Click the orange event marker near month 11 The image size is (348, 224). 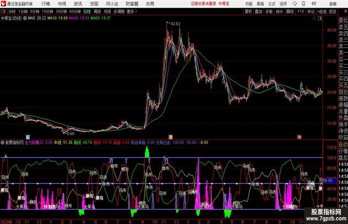pyautogui.click(x=170, y=137)
